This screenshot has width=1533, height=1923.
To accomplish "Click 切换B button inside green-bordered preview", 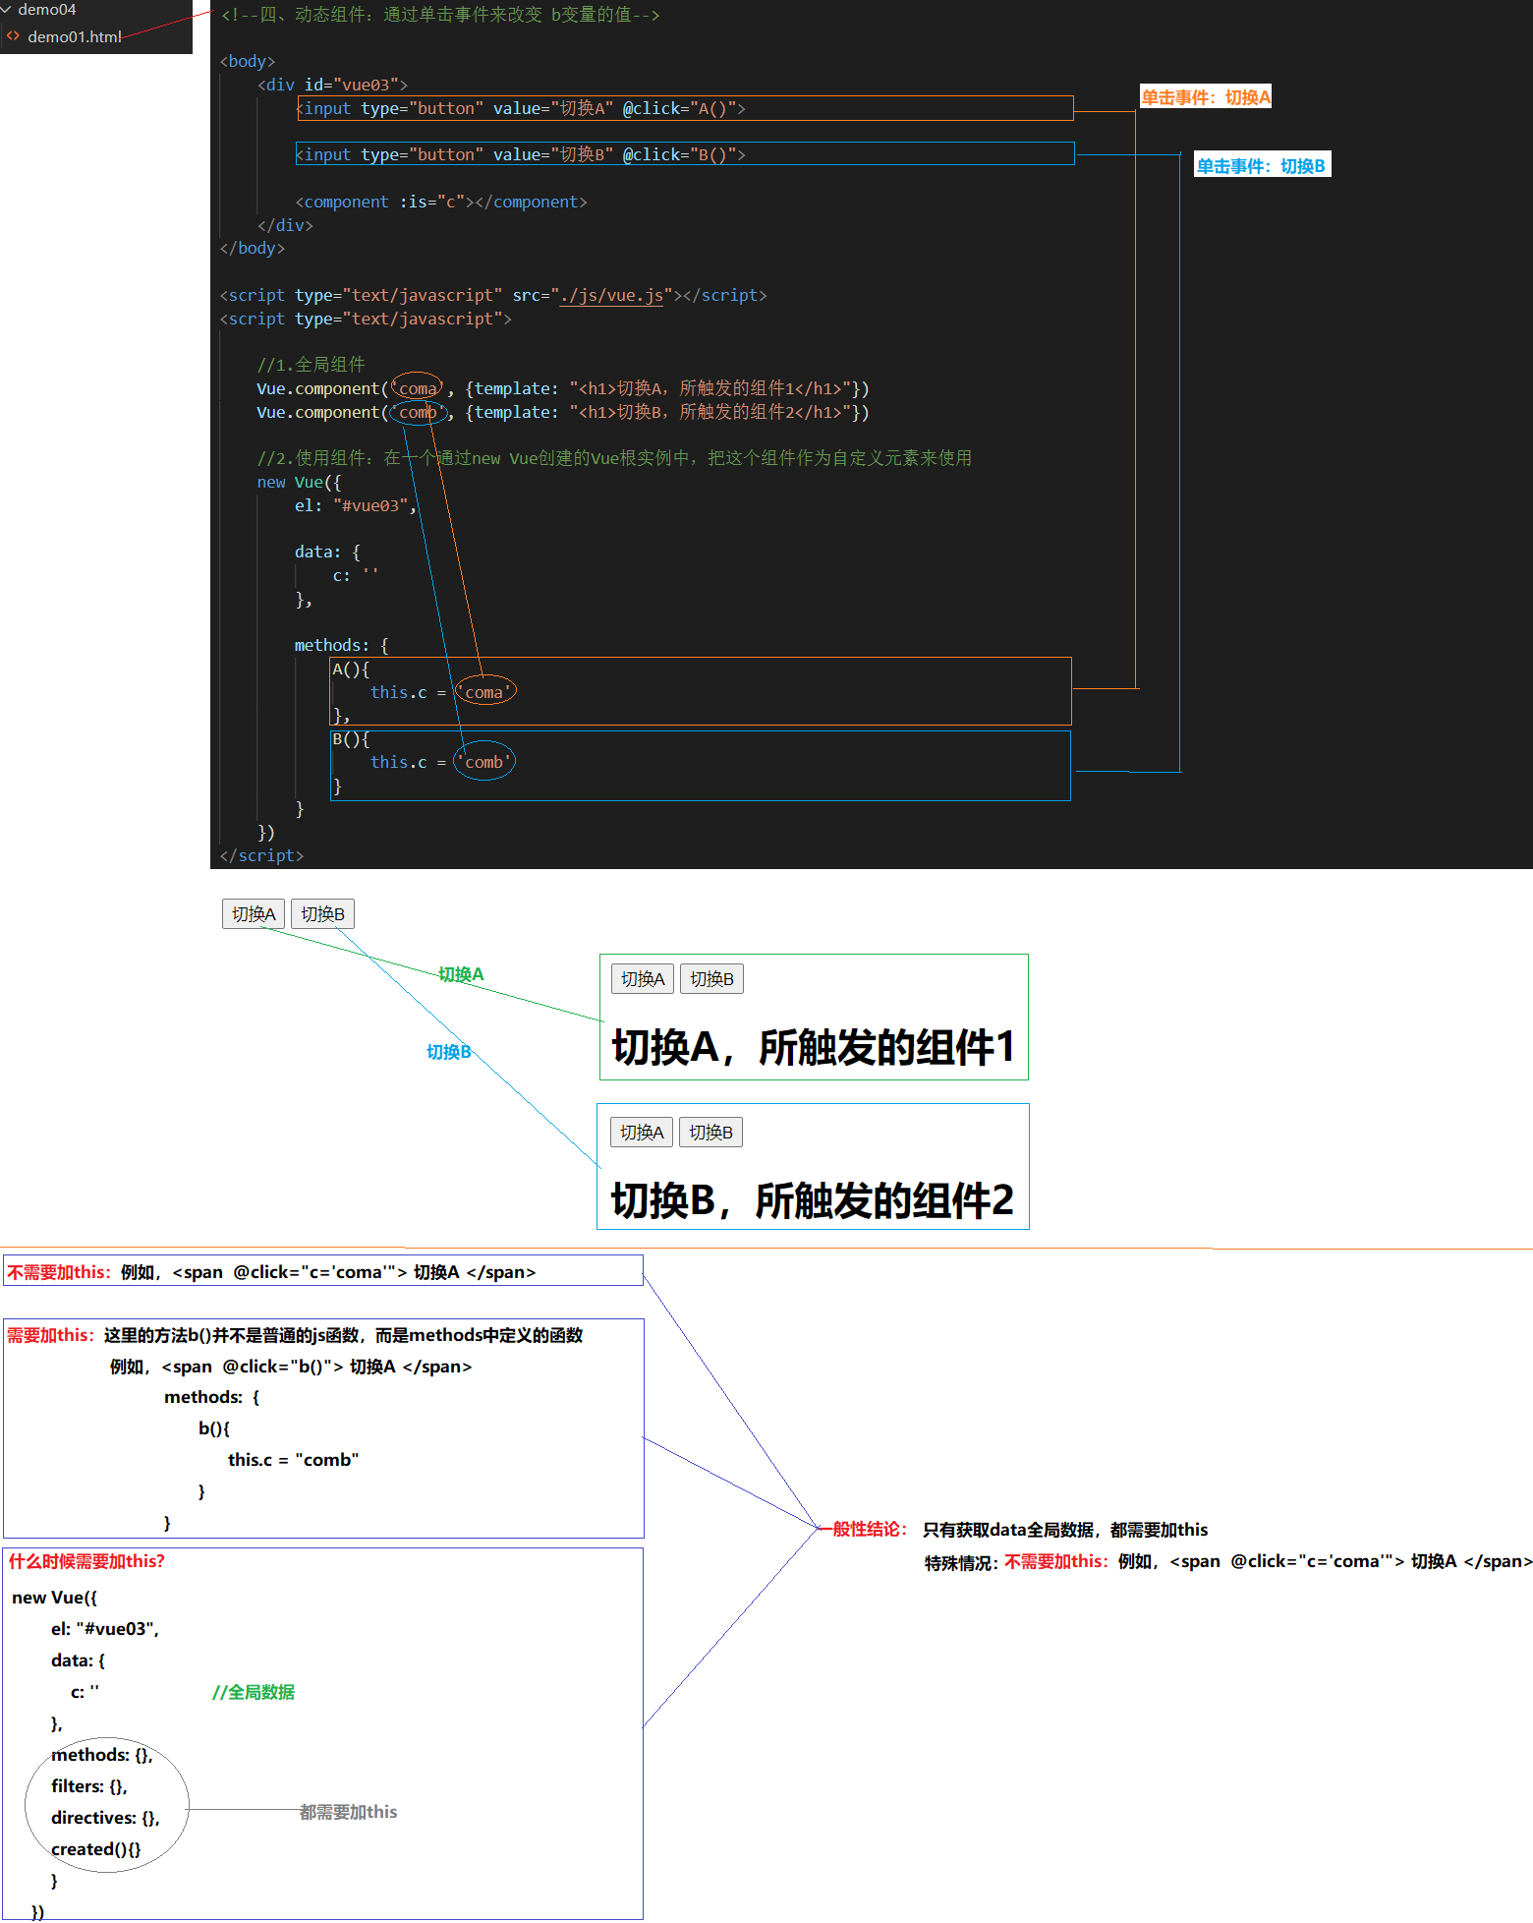I will [711, 979].
